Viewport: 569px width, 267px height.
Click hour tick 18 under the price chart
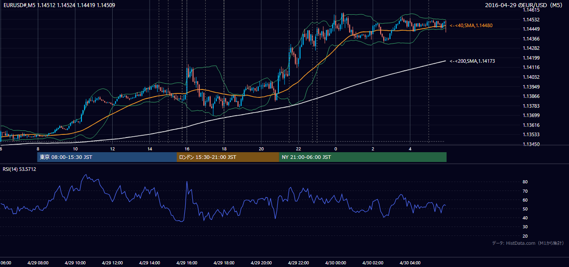click(224, 149)
